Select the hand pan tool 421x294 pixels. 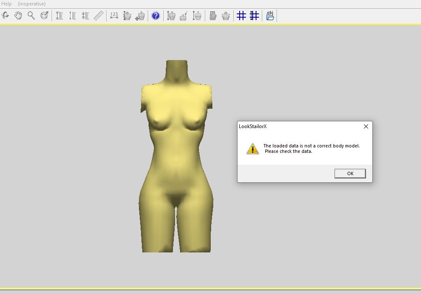coord(18,16)
